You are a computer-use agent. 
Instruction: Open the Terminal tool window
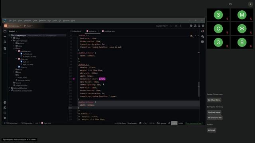click(x=5, y=108)
